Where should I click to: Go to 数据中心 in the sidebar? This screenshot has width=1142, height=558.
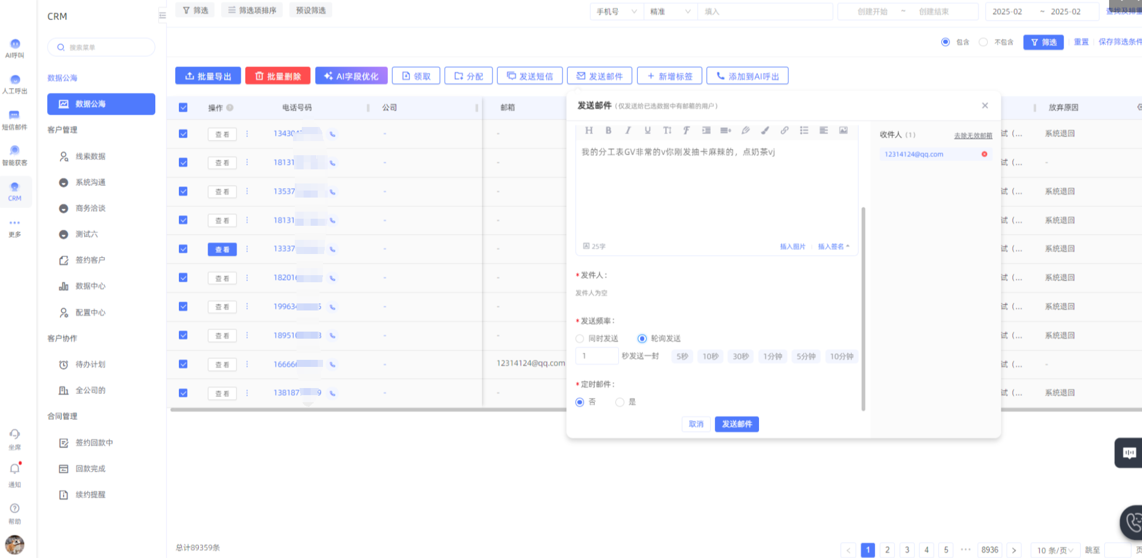(90, 286)
